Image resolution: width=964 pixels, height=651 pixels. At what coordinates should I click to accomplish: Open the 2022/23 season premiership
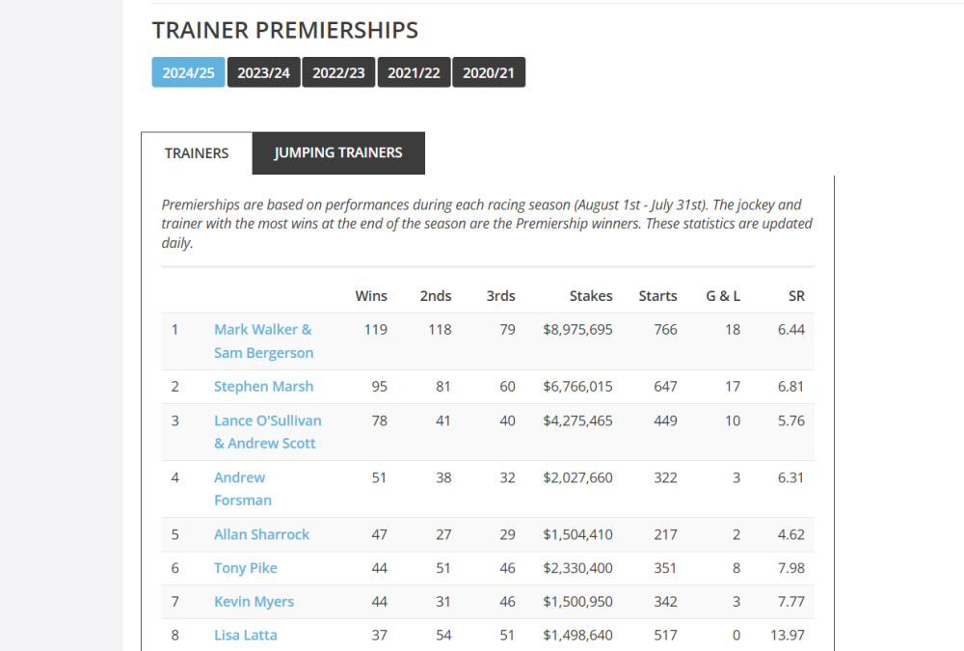pyautogui.click(x=339, y=73)
